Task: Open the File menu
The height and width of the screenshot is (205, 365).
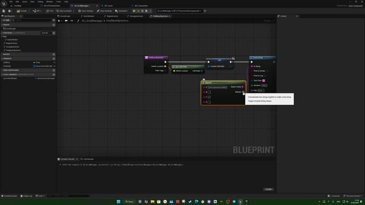Action: (11, 2)
